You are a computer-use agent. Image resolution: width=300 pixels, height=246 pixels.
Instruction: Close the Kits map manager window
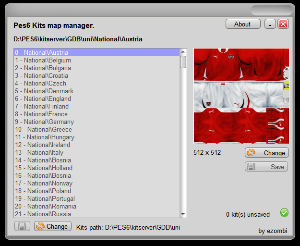[x=283, y=24]
